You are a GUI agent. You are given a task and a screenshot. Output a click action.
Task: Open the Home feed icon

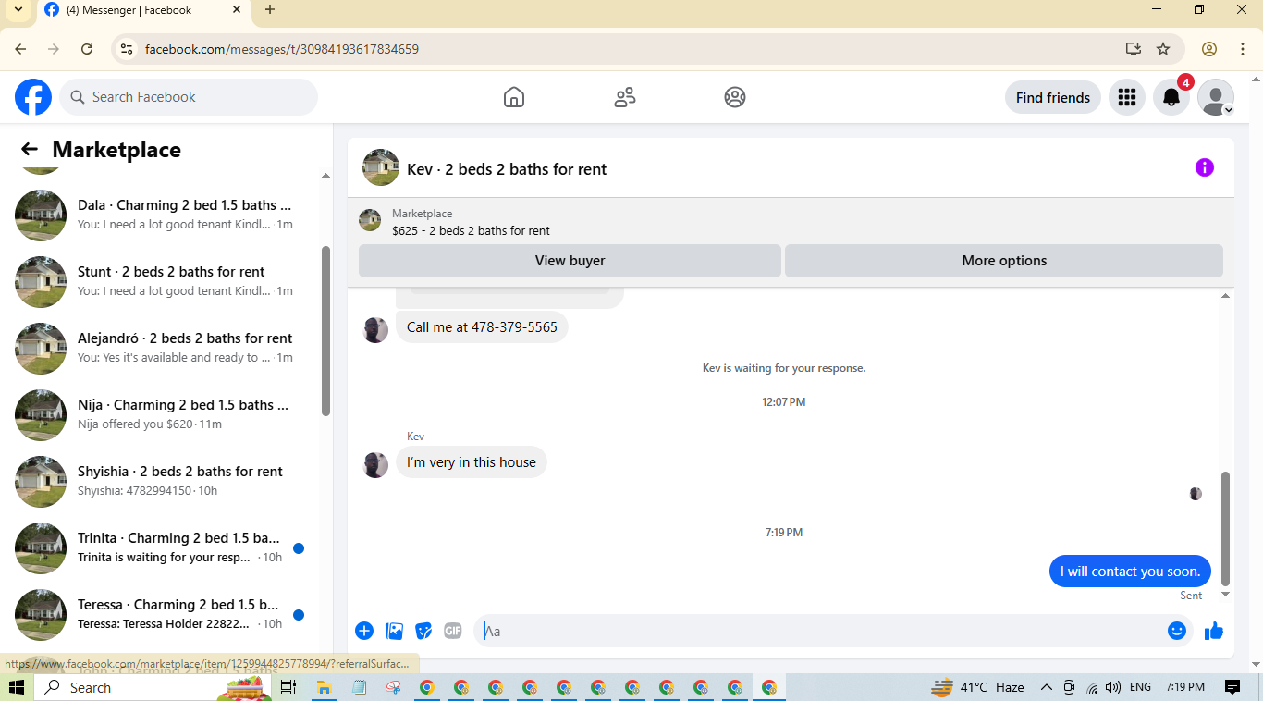[514, 97]
